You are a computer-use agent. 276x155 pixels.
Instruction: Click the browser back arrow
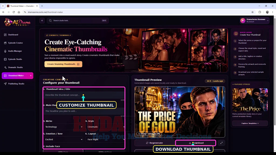click(x=3, y=12)
